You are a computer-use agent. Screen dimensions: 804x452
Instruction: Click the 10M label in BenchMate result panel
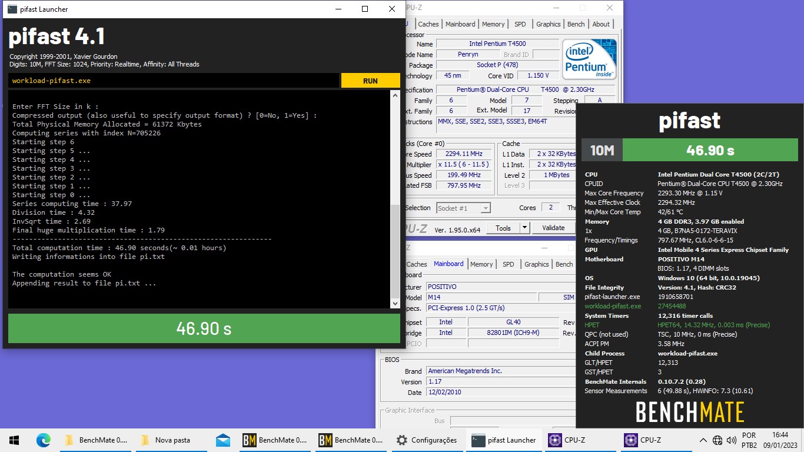(602, 150)
